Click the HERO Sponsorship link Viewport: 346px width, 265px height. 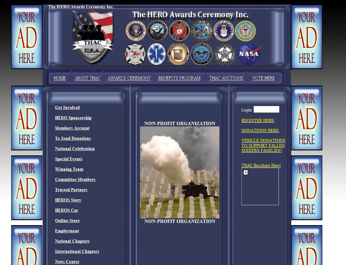pyautogui.click(x=73, y=118)
